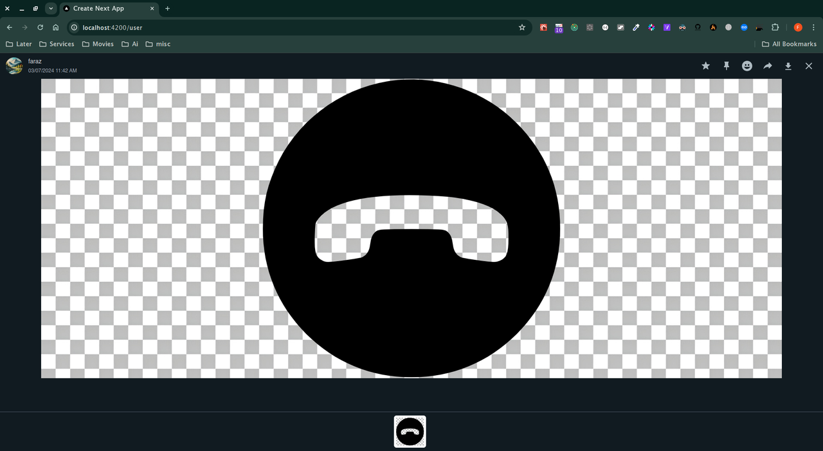Screen dimensions: 823x451
Task: Click the browser forward arrow
Action: pos(24,28)
